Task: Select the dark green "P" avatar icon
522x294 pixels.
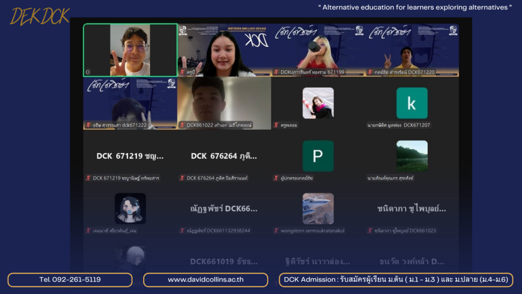Action: [x=318, y=156]
